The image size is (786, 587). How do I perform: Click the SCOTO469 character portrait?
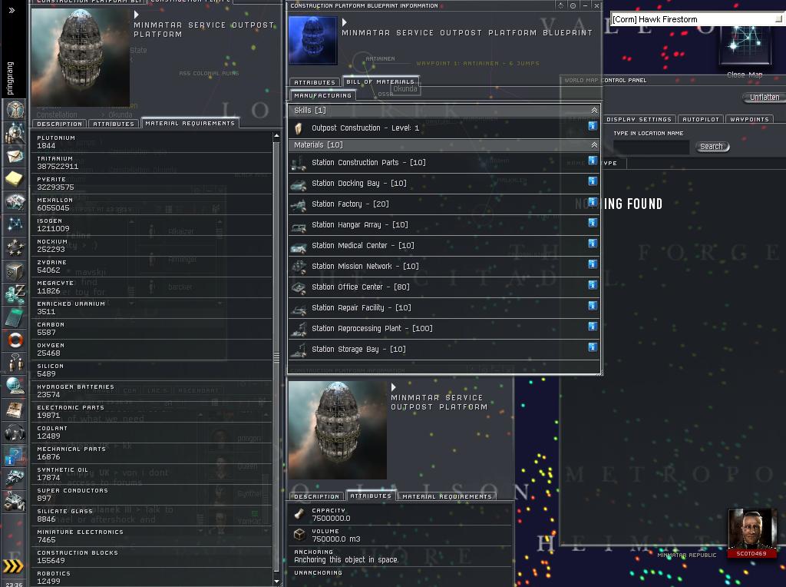tap(751, 533)
